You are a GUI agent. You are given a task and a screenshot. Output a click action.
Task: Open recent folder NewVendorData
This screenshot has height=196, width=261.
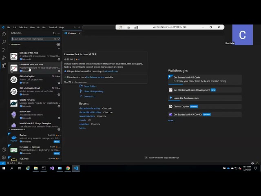(x=87, y=116)
